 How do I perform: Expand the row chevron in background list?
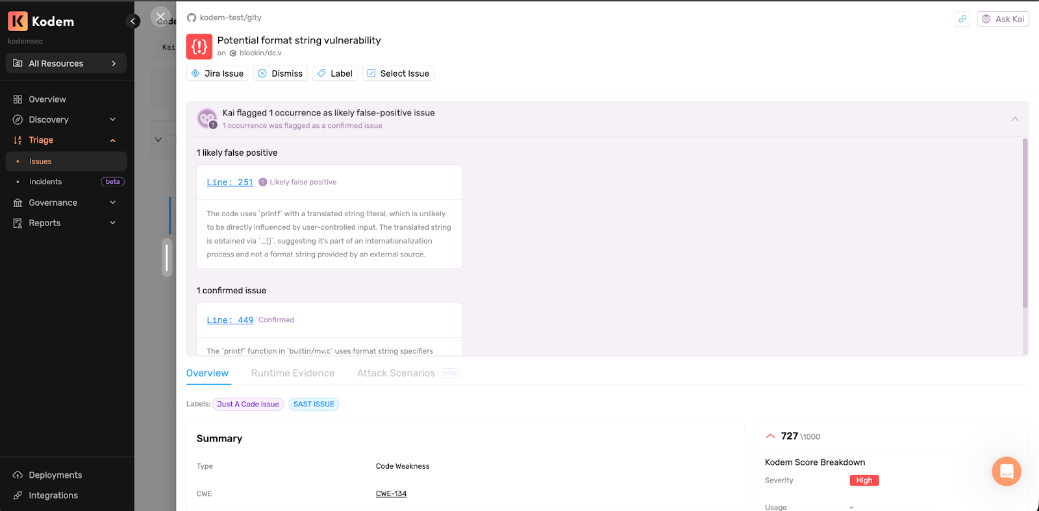coord(158,140)
